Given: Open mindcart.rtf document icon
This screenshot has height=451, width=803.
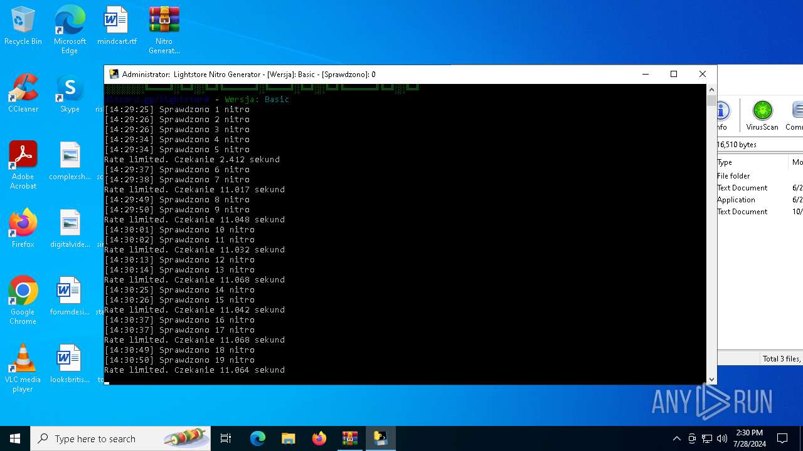Looking at the screenshot, I should tap(117, 26).
